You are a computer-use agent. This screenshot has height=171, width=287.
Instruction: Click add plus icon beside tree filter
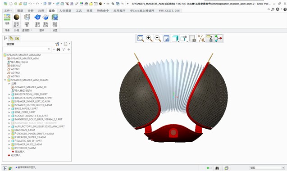tap(68, 49)
